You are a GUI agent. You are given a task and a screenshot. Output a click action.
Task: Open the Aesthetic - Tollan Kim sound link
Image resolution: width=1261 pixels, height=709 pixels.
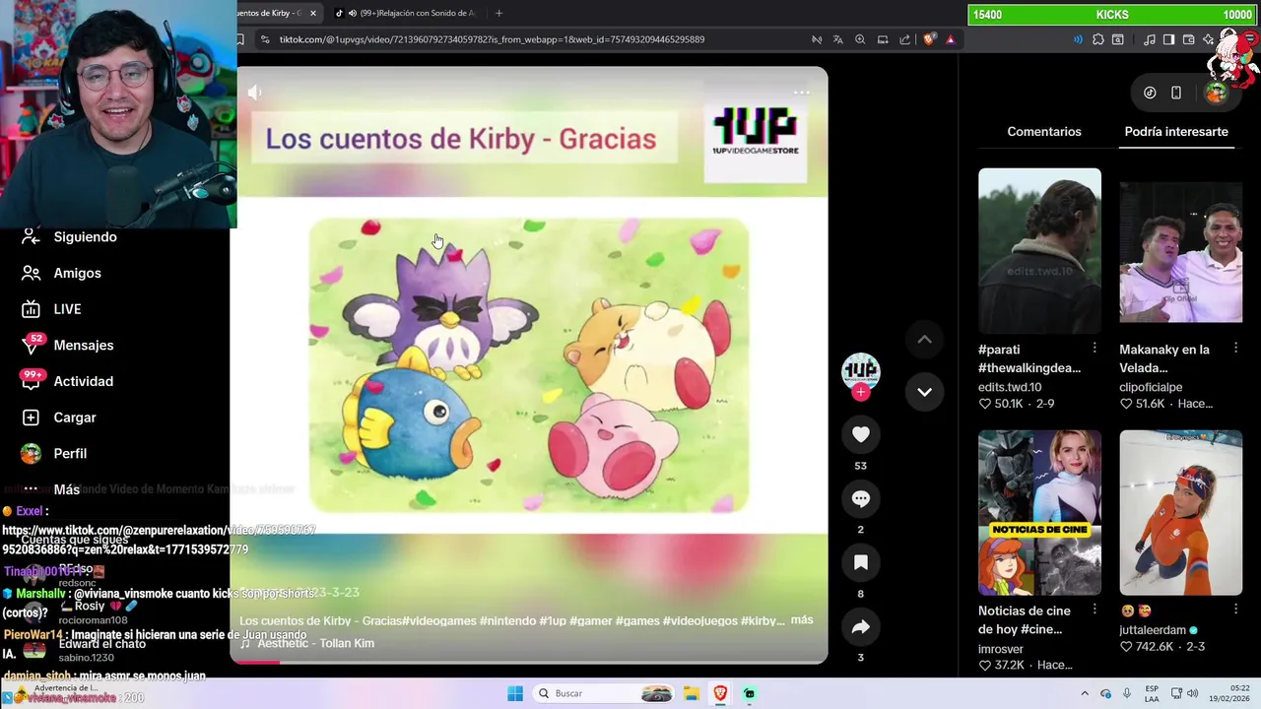[x=315, y=643]
